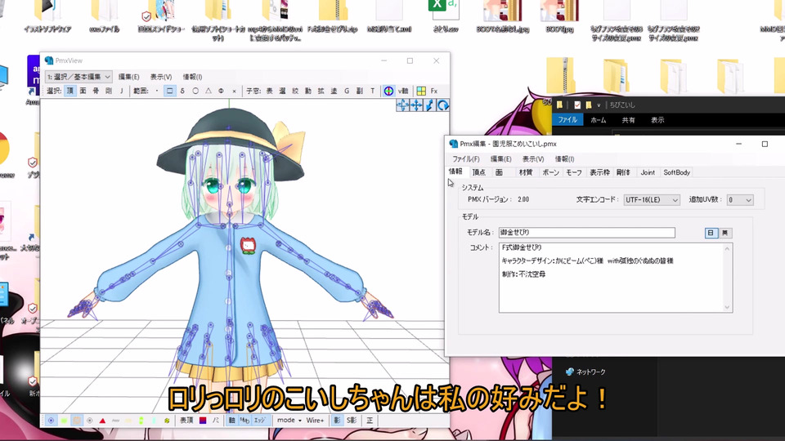
Task: Toggle vertex selection (頂) in PmxView toolbar
Action: [x=70, y=91]
